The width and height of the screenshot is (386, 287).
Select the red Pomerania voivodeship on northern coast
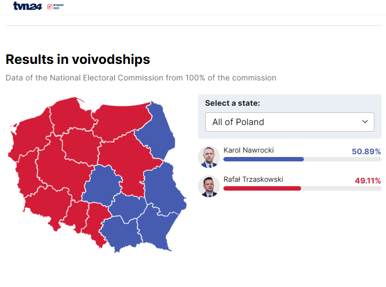click(70, 117)
